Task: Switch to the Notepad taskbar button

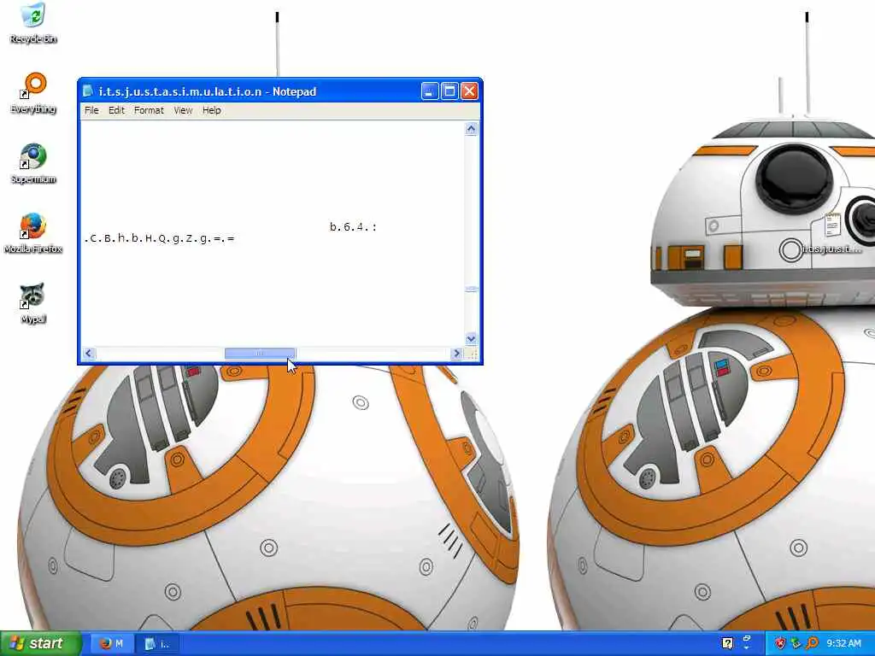Action: [x=158, y=644]
